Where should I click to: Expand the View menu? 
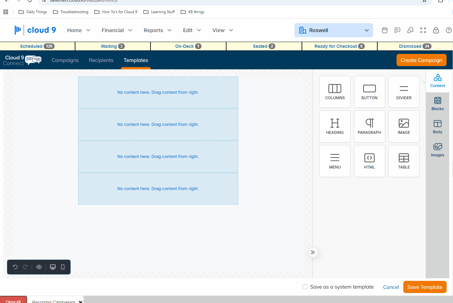pyautogui.click(x=223, y=30)
